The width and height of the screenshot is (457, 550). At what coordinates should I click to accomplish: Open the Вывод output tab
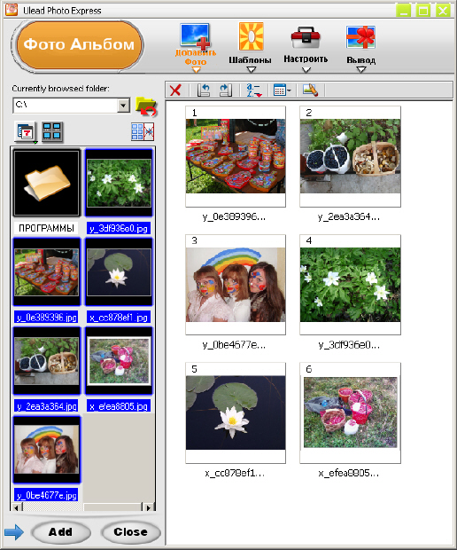pyautogui.click(x=361, y=49)
